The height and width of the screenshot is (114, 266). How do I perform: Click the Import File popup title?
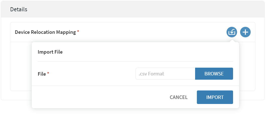50,52
